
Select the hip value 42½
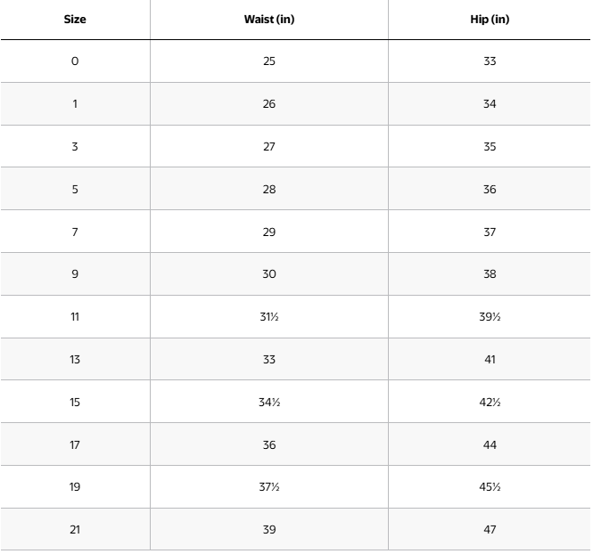(490, 403)
